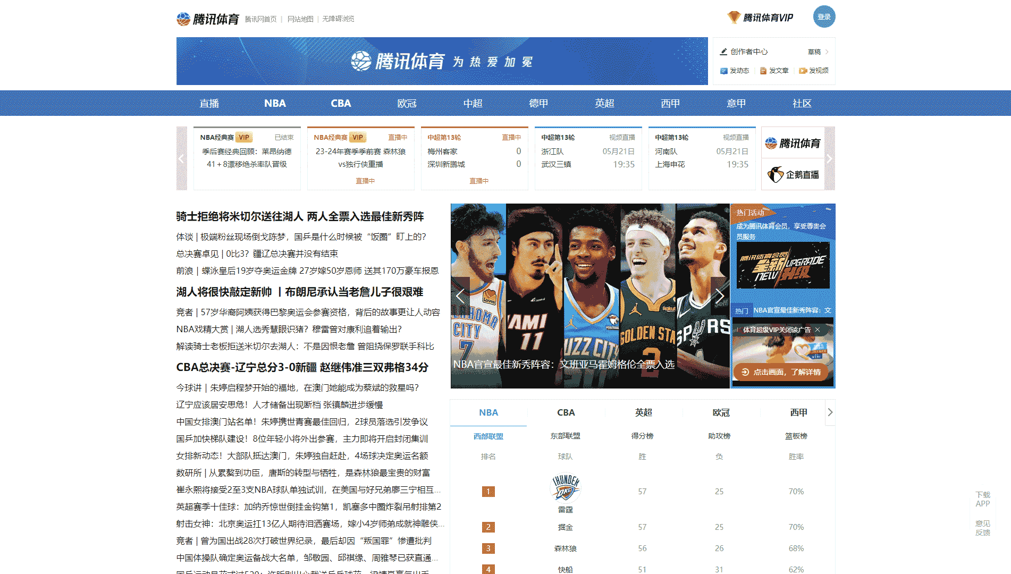1011x574 pixels.
Task: Open the 网站地图 link
Action: tap(300, 19)
